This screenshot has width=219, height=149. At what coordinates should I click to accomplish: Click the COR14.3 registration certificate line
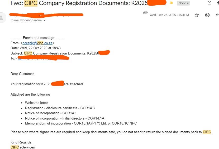pyautogui.click(x=60, y=108)
